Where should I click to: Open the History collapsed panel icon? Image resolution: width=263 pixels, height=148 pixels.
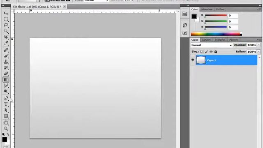tap(185, 25)
